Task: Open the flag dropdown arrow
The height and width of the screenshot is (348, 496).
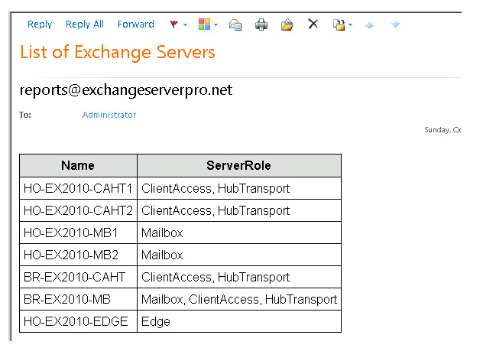Action: 185,25
